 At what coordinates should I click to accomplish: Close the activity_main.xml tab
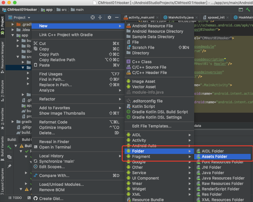click(157, 17)
